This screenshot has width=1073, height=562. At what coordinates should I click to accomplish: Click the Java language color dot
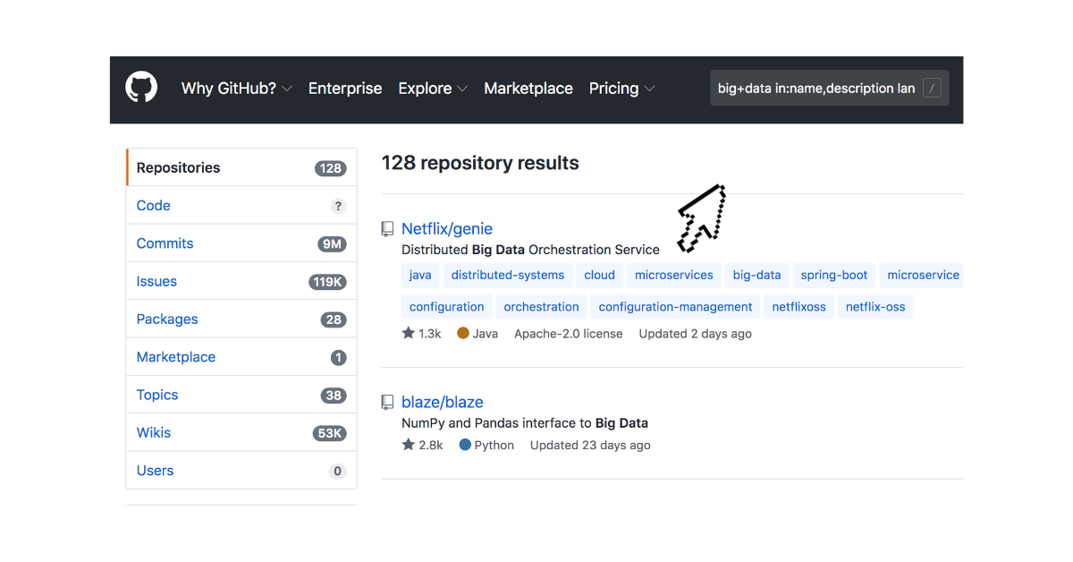tap(463, 333)
